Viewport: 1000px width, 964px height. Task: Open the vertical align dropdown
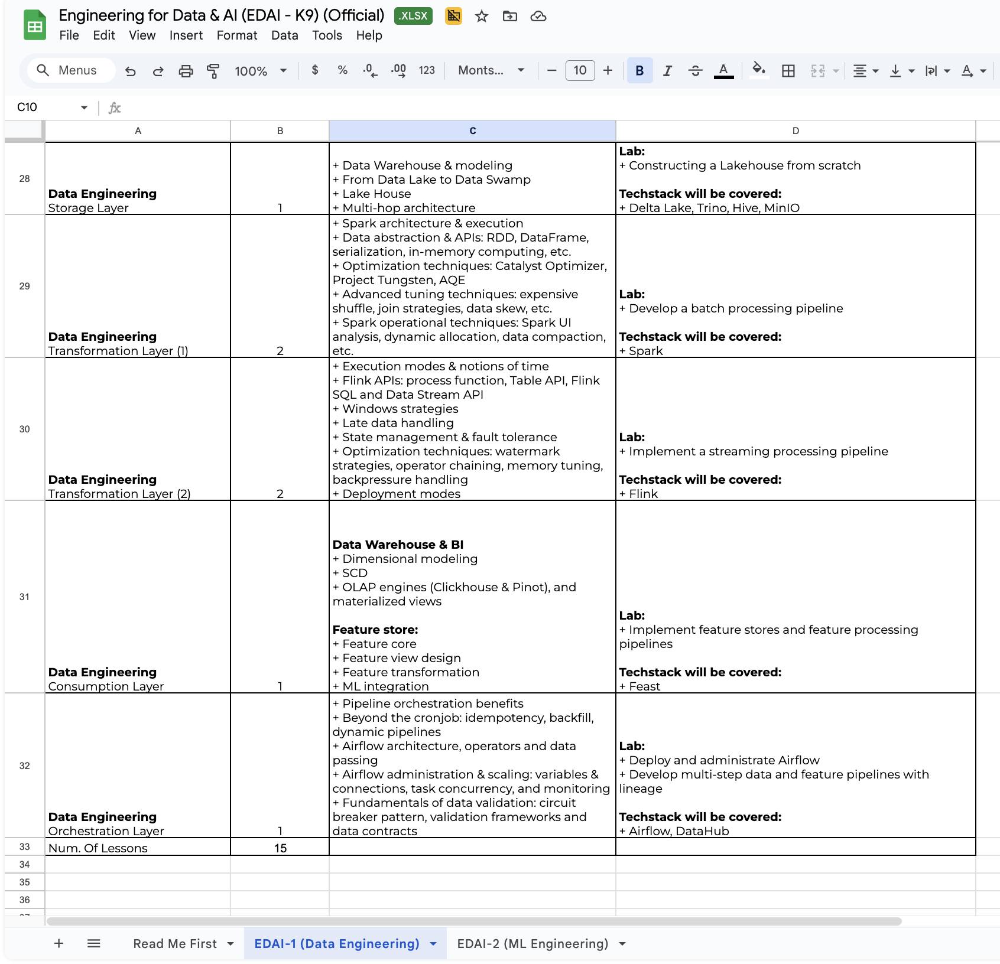pyautogui.click(x=902, y=71)
